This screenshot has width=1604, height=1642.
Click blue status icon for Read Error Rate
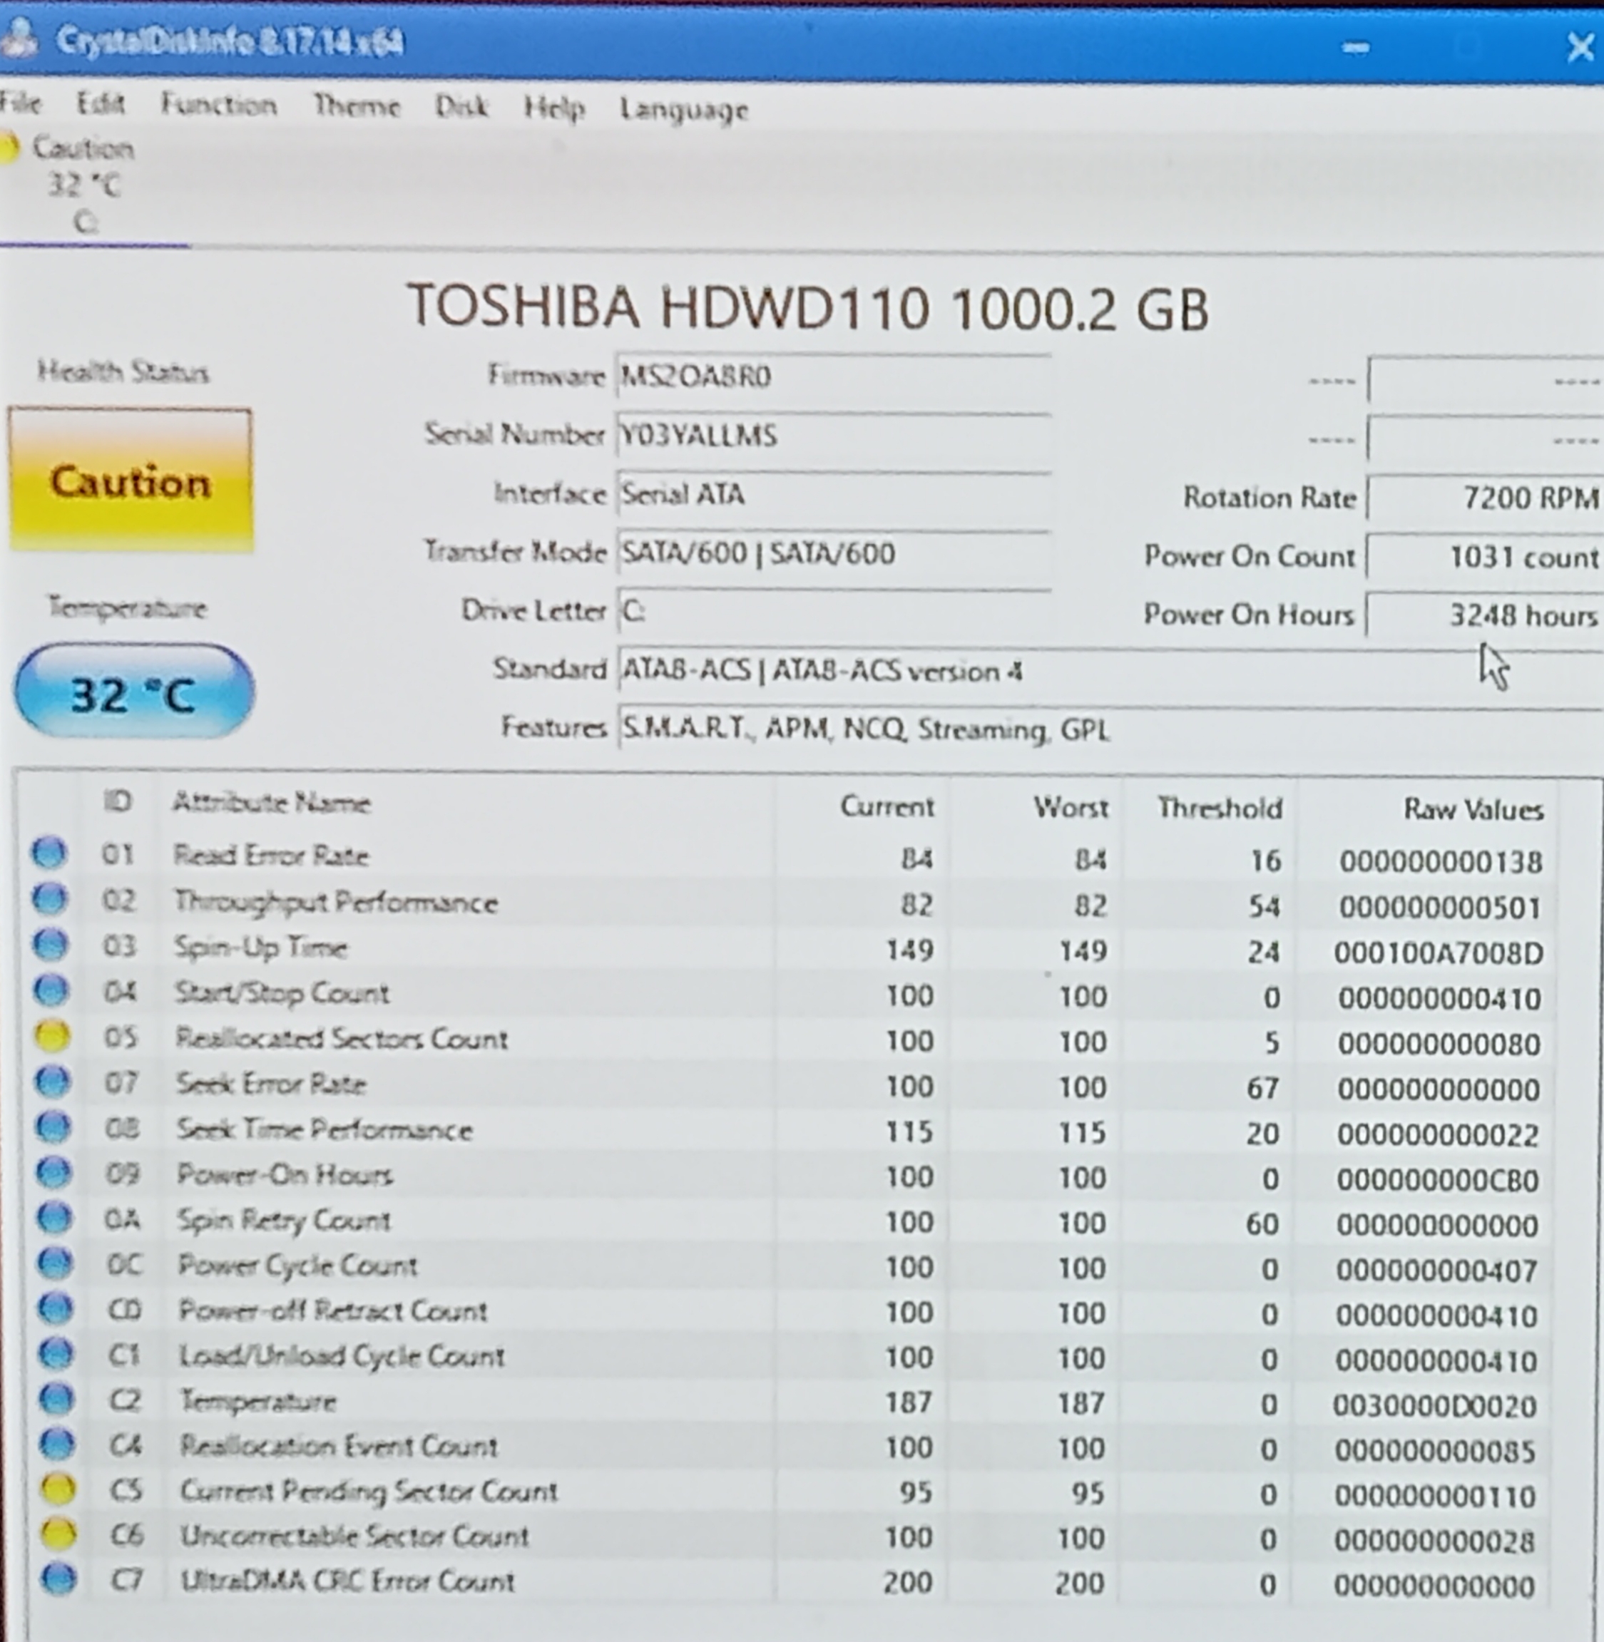[x=49, y=852]
